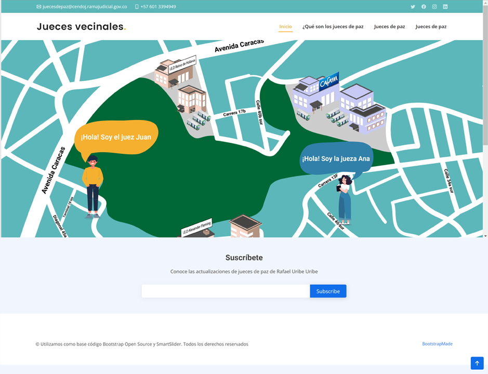Open the Twitter icon in top bar

(x=413, y=7)
